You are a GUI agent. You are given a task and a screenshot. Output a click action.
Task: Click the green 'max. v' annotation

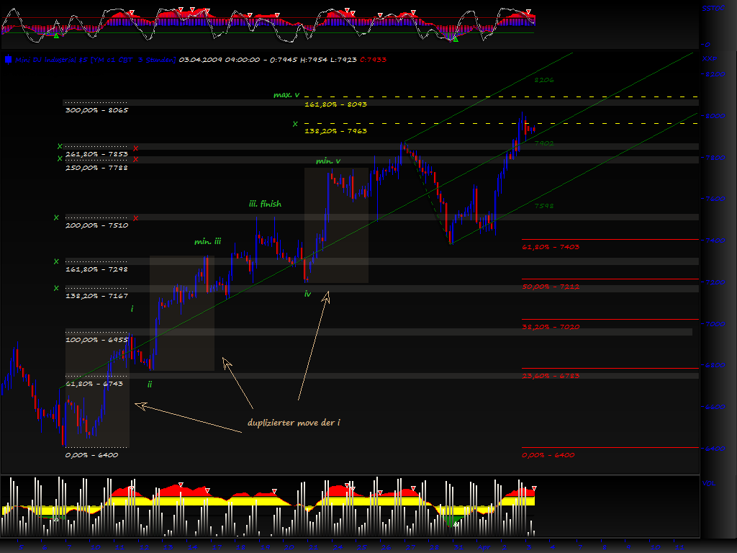[286, 95]
